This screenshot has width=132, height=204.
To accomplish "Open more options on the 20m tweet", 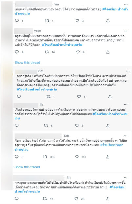I will pos(126,31).
